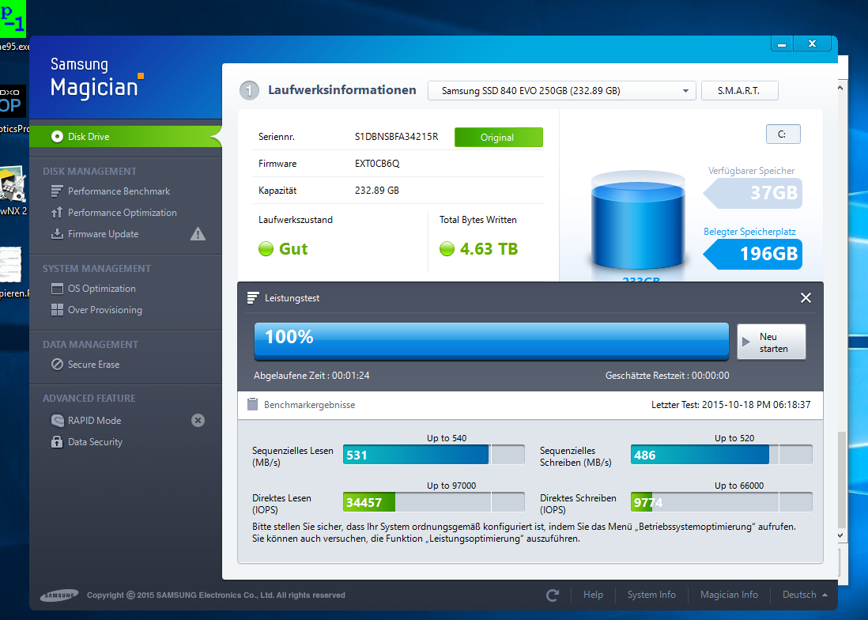
Task: Click serial number S1DBNSBFA34215R
Action: point(396,137)
